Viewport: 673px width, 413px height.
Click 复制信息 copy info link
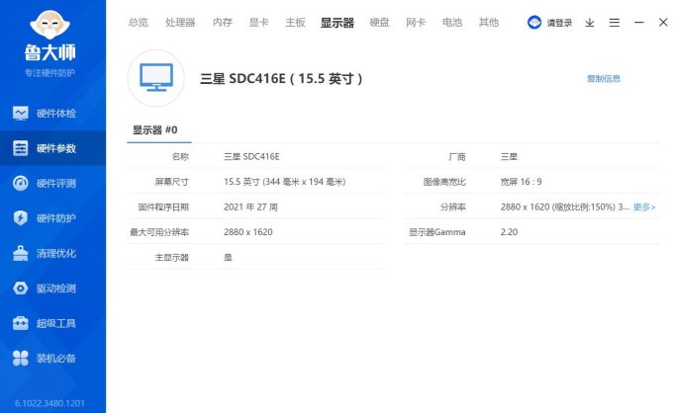(604, 78)
